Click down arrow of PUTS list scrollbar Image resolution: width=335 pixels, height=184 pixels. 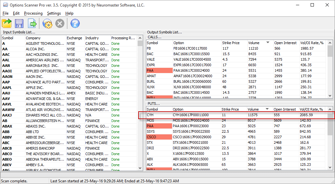point(330,167)
